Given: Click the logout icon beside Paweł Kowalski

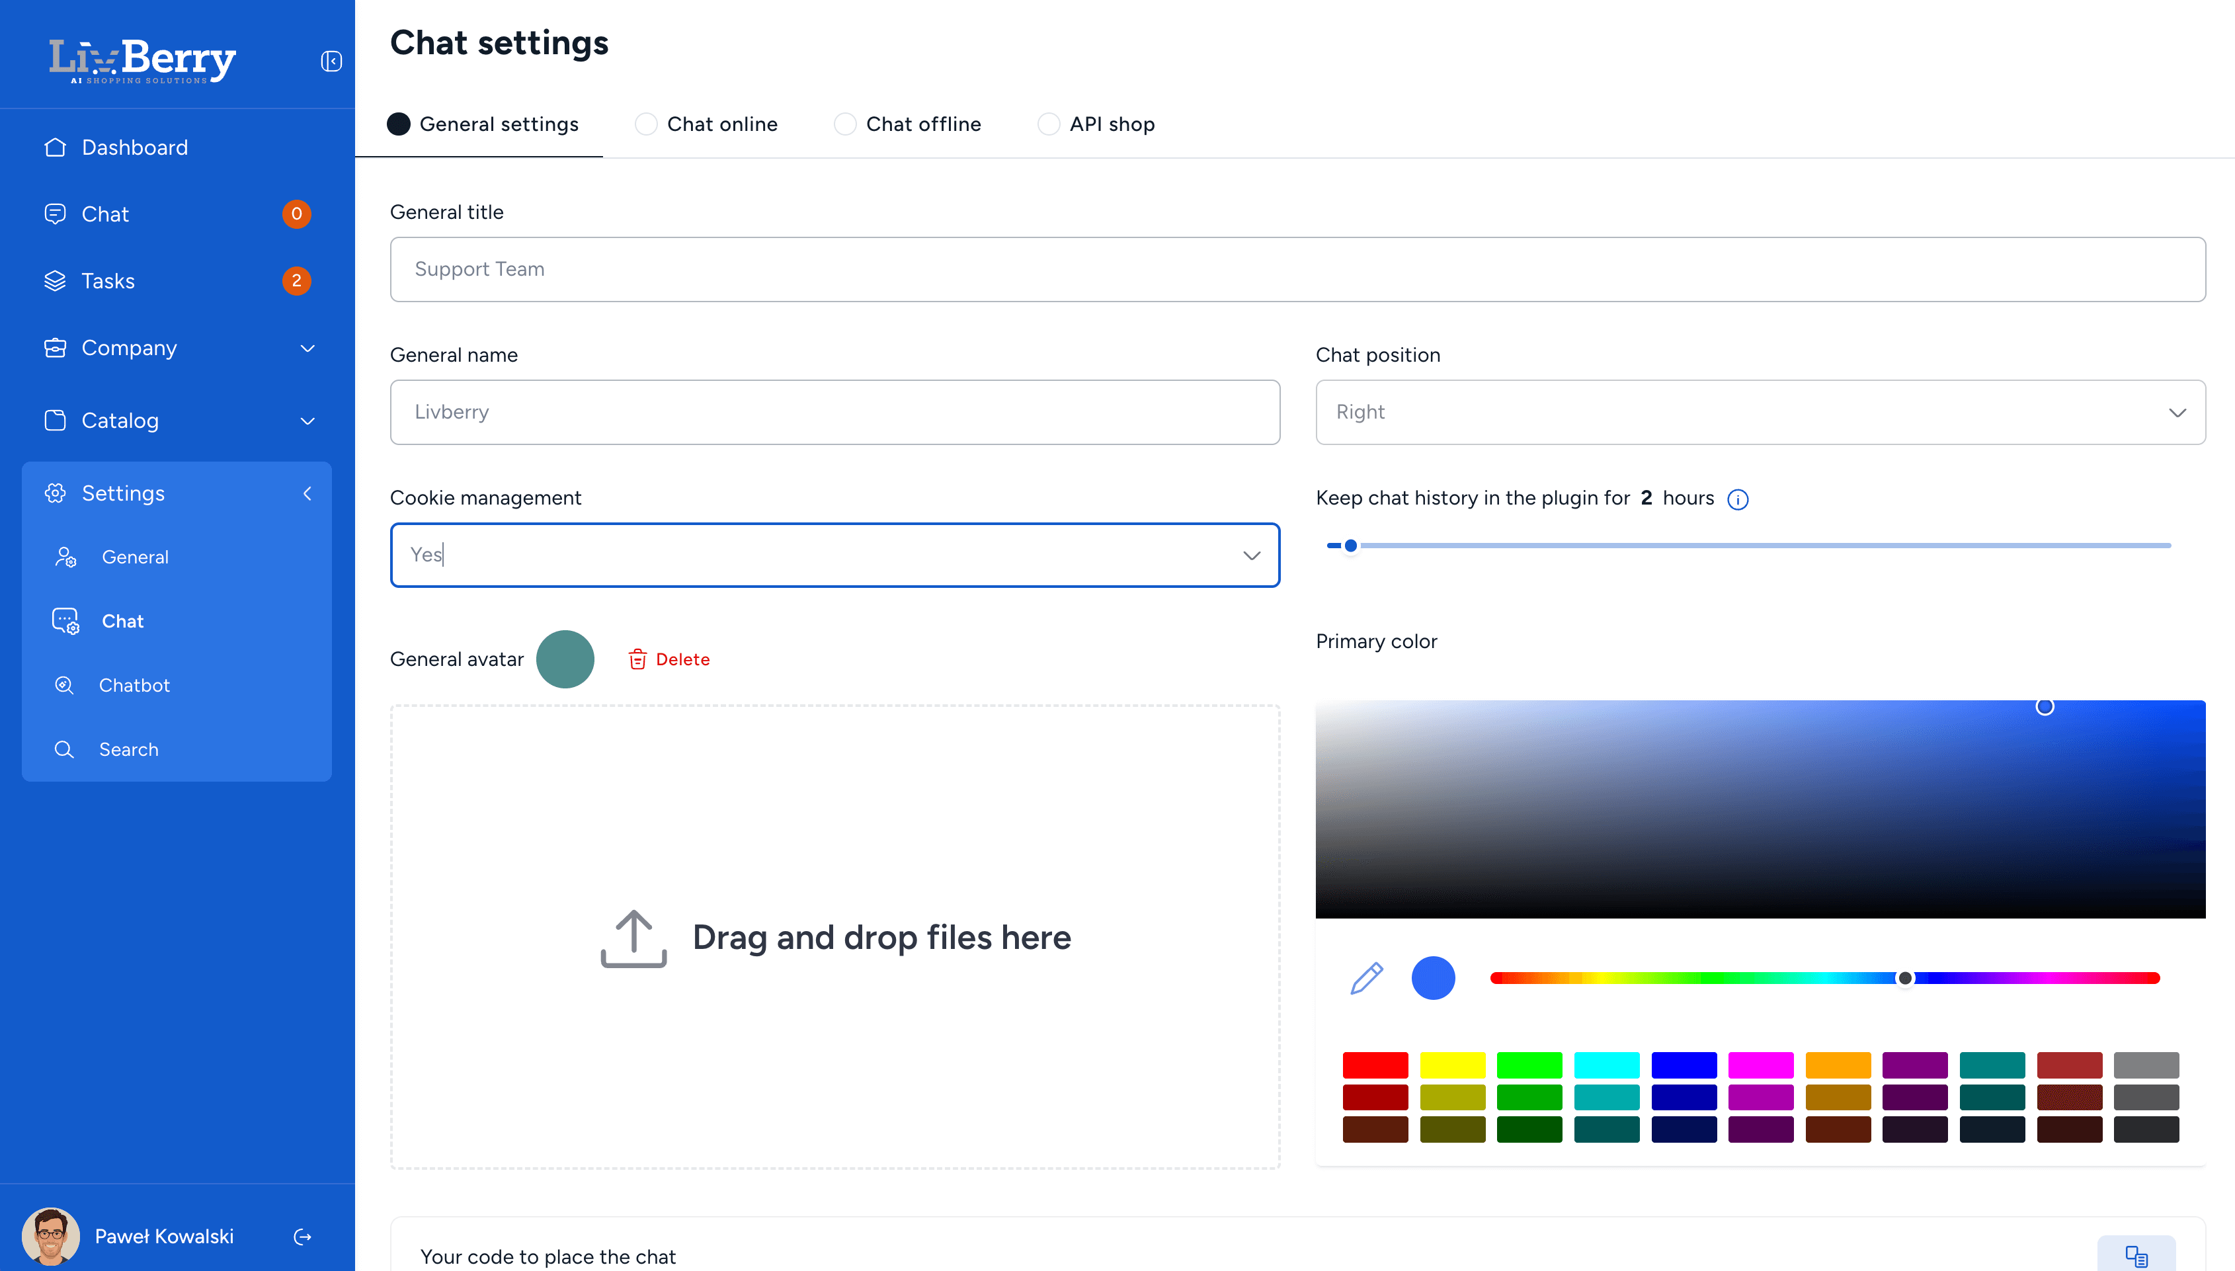Looking at the screenshot, I should pyautogui.click(x=303, y=1236).
